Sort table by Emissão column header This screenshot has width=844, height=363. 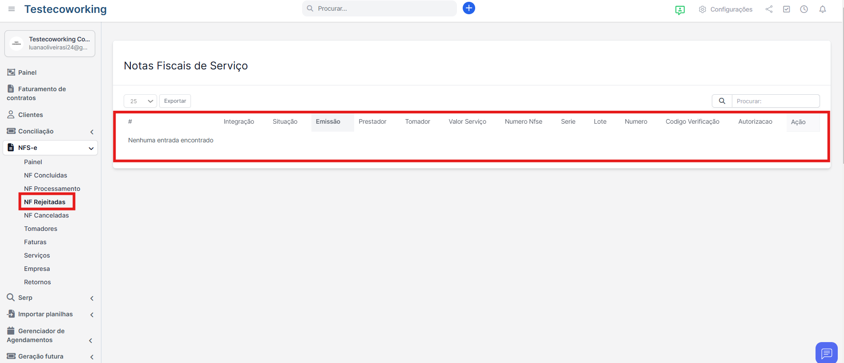pyautogui.click(x=328, y=121)
